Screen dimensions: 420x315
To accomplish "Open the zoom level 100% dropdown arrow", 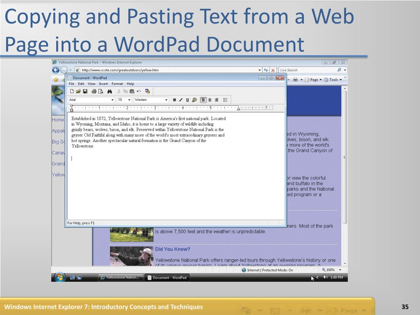I will tap(340, 270).
